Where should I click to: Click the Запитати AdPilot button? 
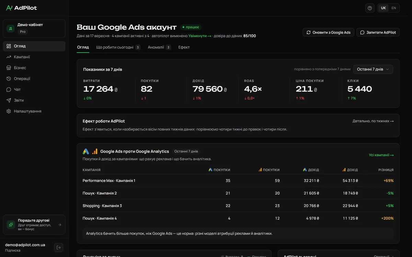(x=378, y=32)
